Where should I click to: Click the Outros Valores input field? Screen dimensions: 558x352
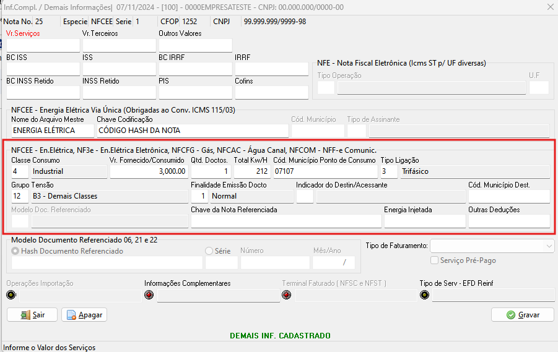tap(195, 46)
